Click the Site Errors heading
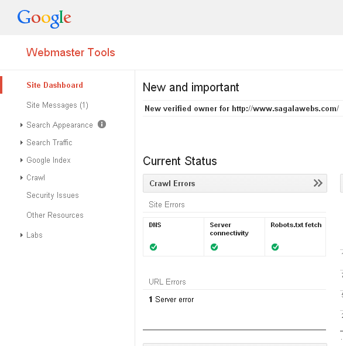 point(167,204)
